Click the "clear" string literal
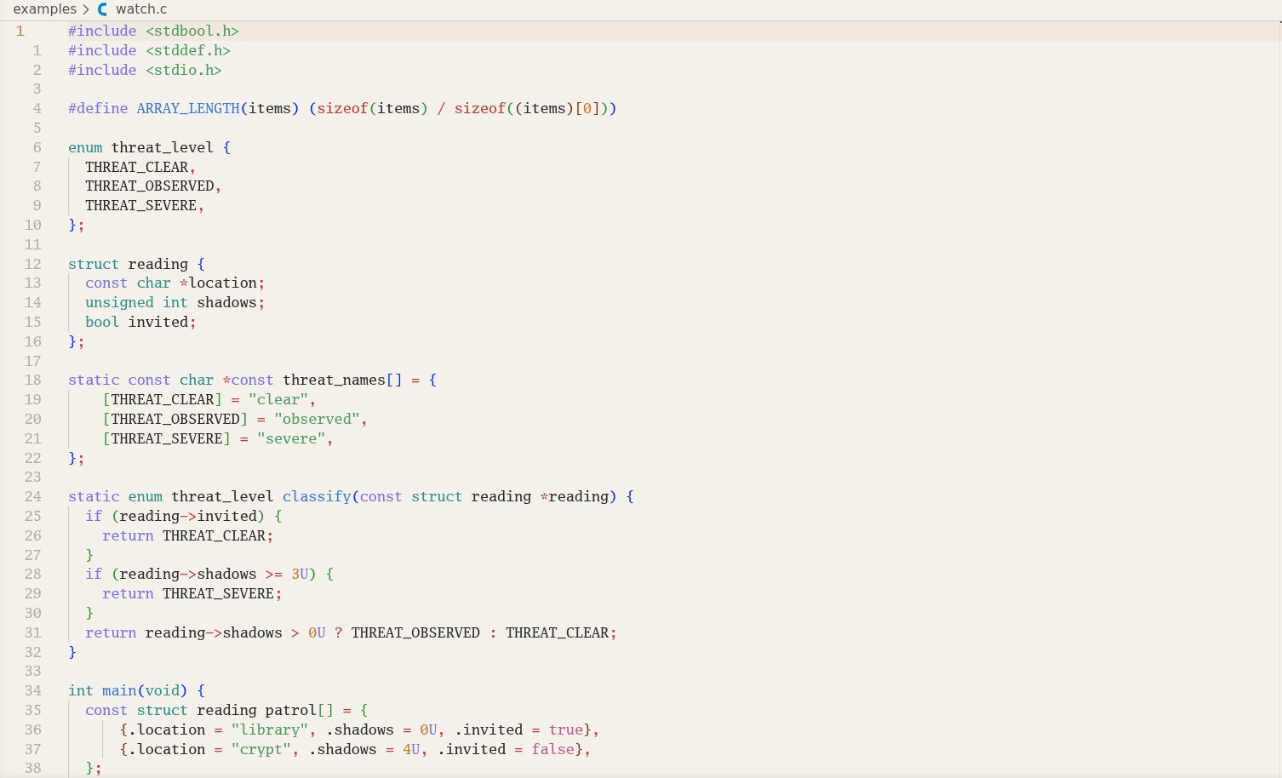Screen dimensions: 1282x778 tap(278, 399)
